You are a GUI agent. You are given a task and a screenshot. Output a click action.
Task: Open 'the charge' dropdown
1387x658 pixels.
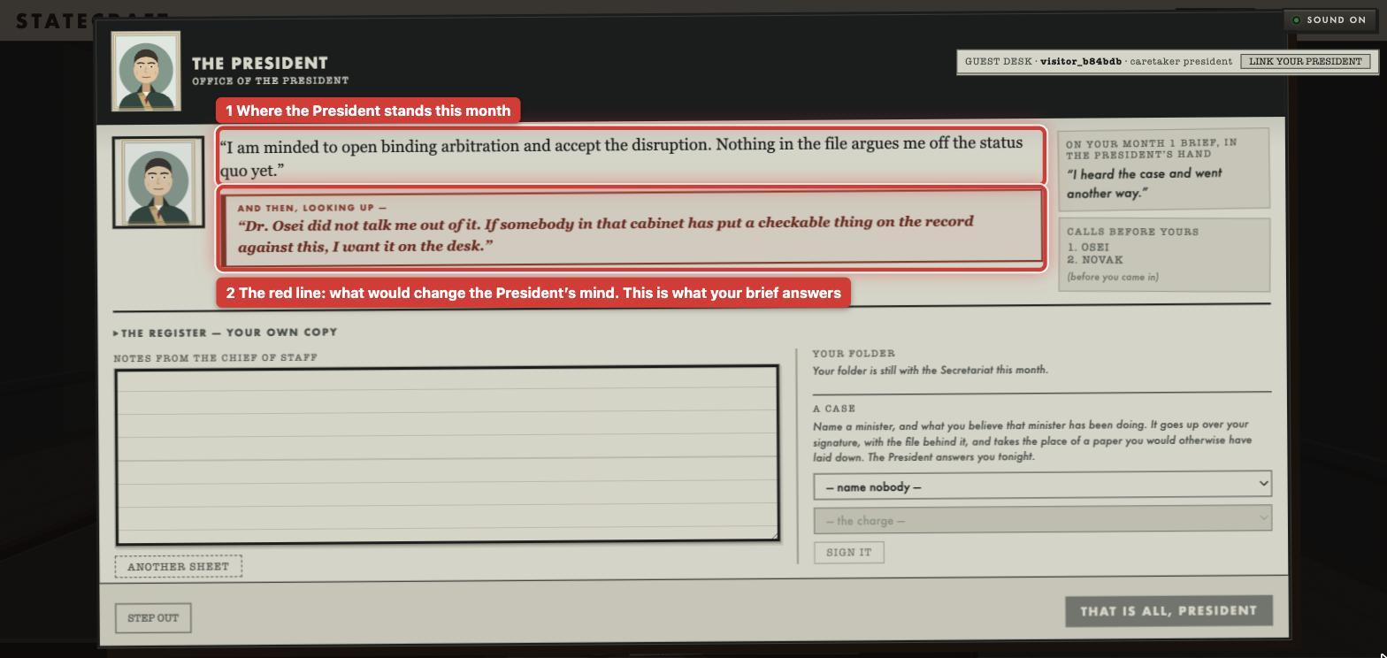pyautogui.click(x=1042, y=518)
